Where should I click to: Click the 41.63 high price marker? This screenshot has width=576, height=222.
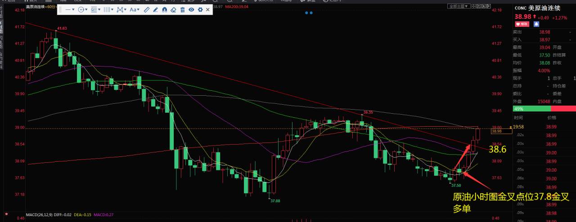pos(62,28)
